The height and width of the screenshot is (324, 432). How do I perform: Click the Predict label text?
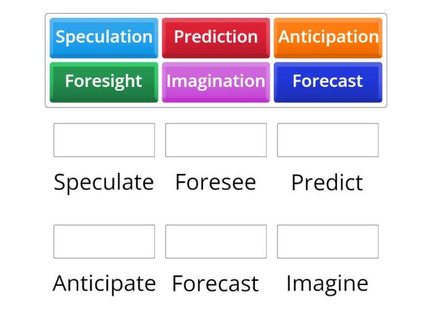(327, 182)
